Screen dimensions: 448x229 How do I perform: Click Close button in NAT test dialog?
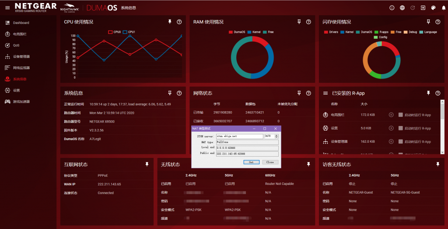click(270, 162)
